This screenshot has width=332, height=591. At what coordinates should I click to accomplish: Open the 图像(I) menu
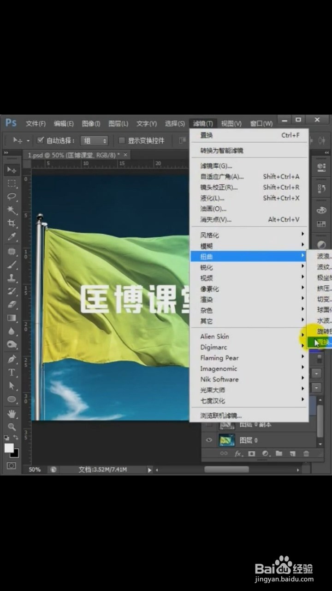pos(91,123)
